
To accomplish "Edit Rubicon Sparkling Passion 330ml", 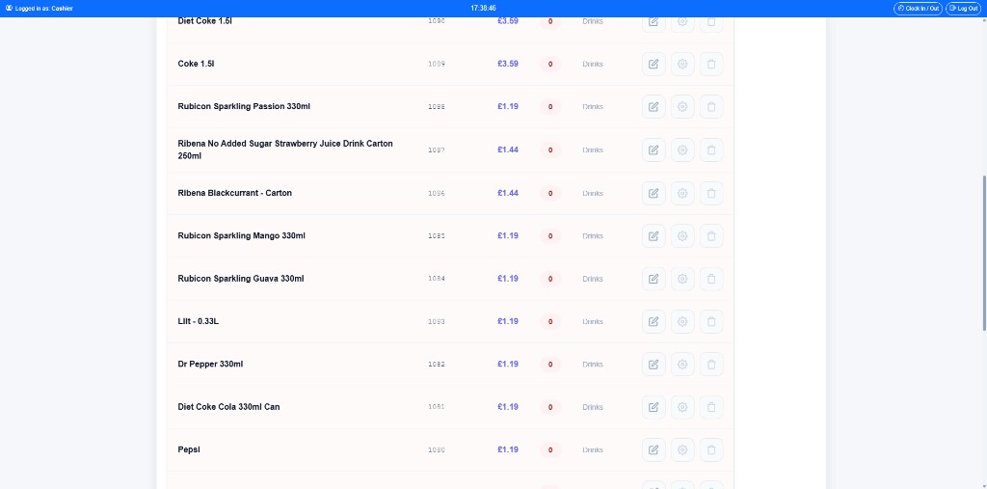I will [x=654, y=106].
